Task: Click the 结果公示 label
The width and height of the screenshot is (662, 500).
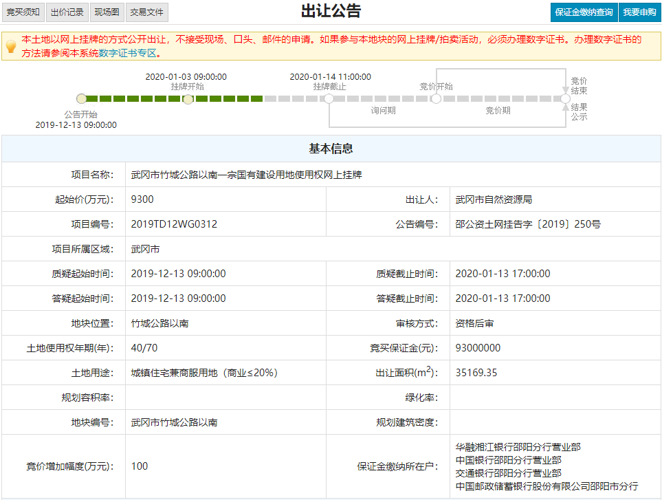Action: tap(580, 112)
